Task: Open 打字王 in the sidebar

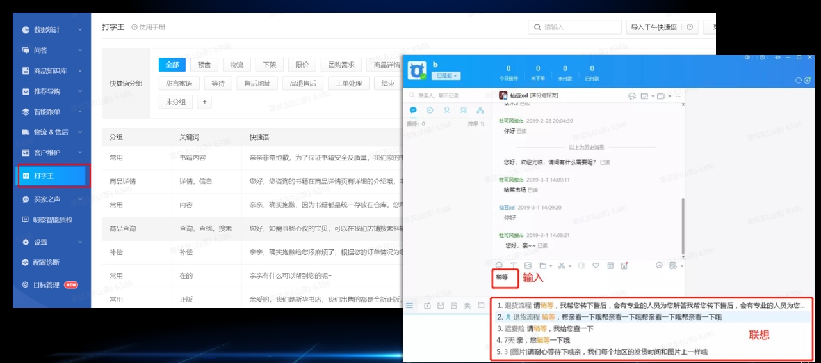Action: coord(51,176)
